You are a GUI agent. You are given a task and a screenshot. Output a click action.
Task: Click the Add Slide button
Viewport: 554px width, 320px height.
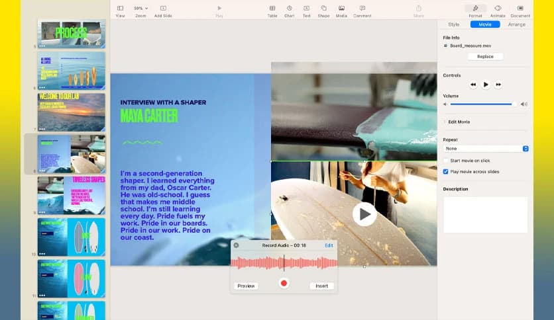click(x=163, y=10)
